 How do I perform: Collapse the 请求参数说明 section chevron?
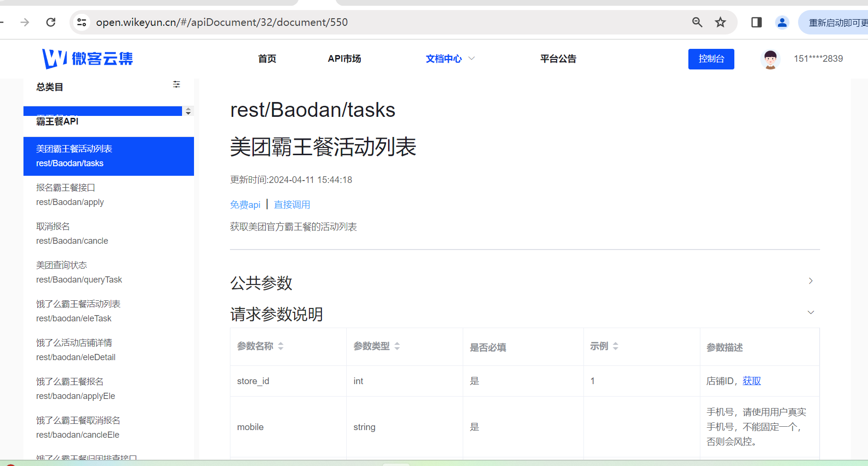[811, 312]
